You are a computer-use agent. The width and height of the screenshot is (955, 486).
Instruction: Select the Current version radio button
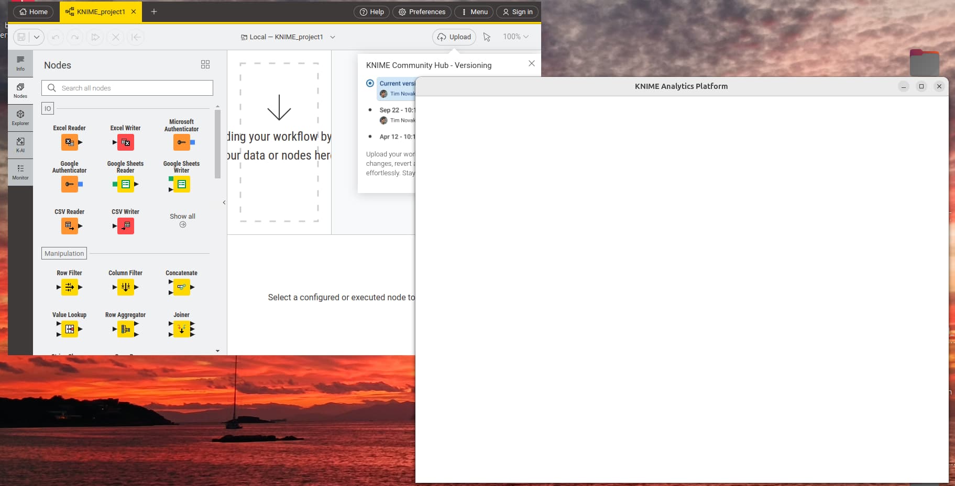(x=370, y=83)
